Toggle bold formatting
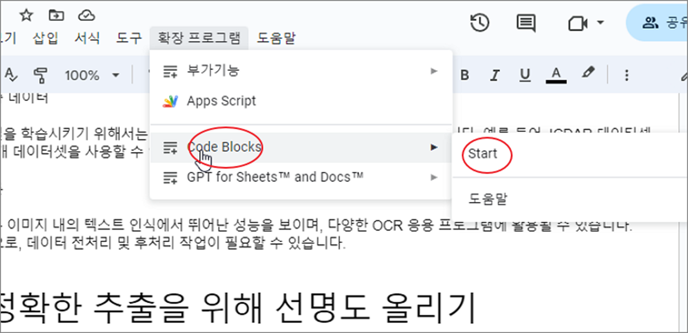This screenshot has height=333, width=688. 465,75
